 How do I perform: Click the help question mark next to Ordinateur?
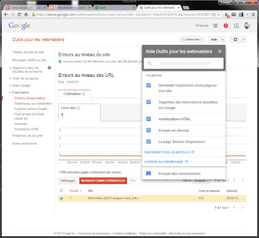(83, 94)
